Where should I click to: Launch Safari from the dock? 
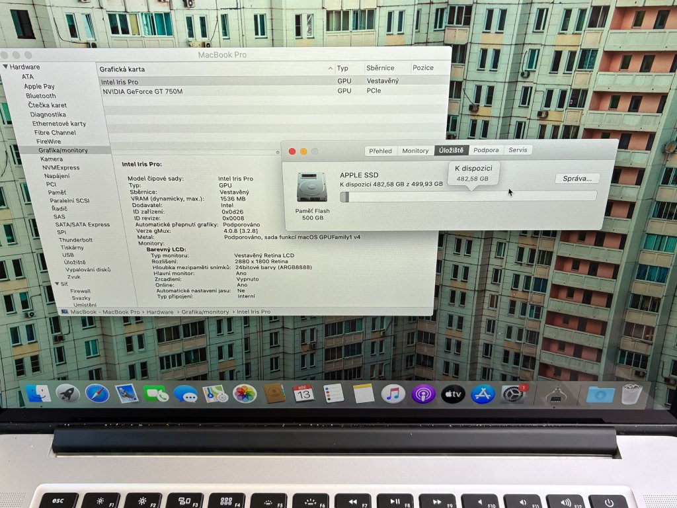pyautogui.click(x=97, y=394)
